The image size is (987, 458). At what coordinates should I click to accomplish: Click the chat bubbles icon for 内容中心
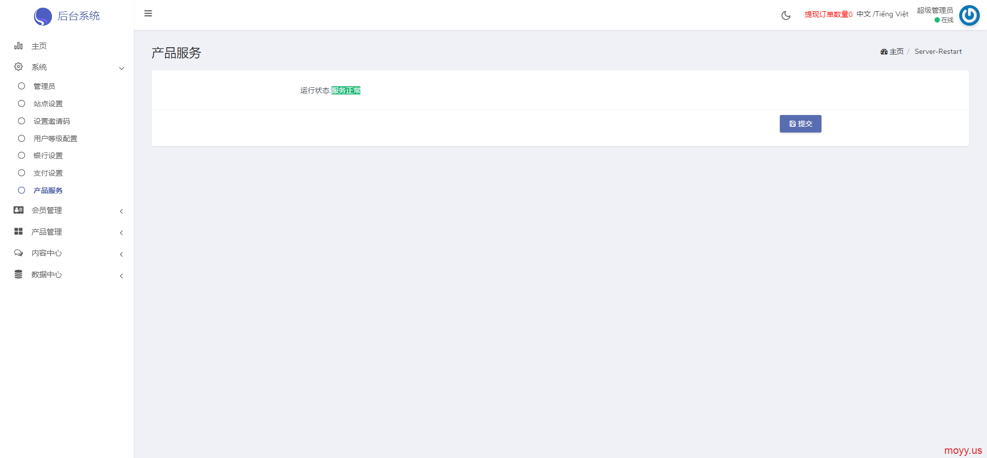point(19,253)
